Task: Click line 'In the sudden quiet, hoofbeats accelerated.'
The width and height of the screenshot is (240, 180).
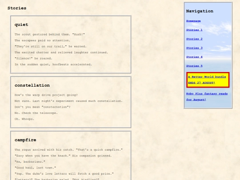Action: coord(53,64)
